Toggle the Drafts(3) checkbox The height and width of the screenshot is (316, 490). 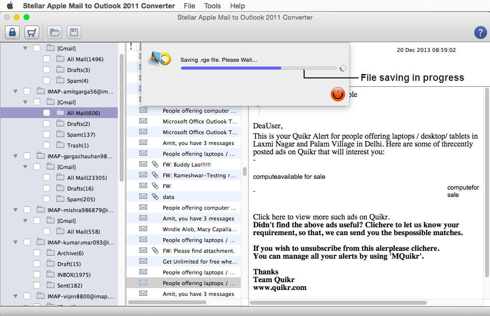(x=47, y=70)
